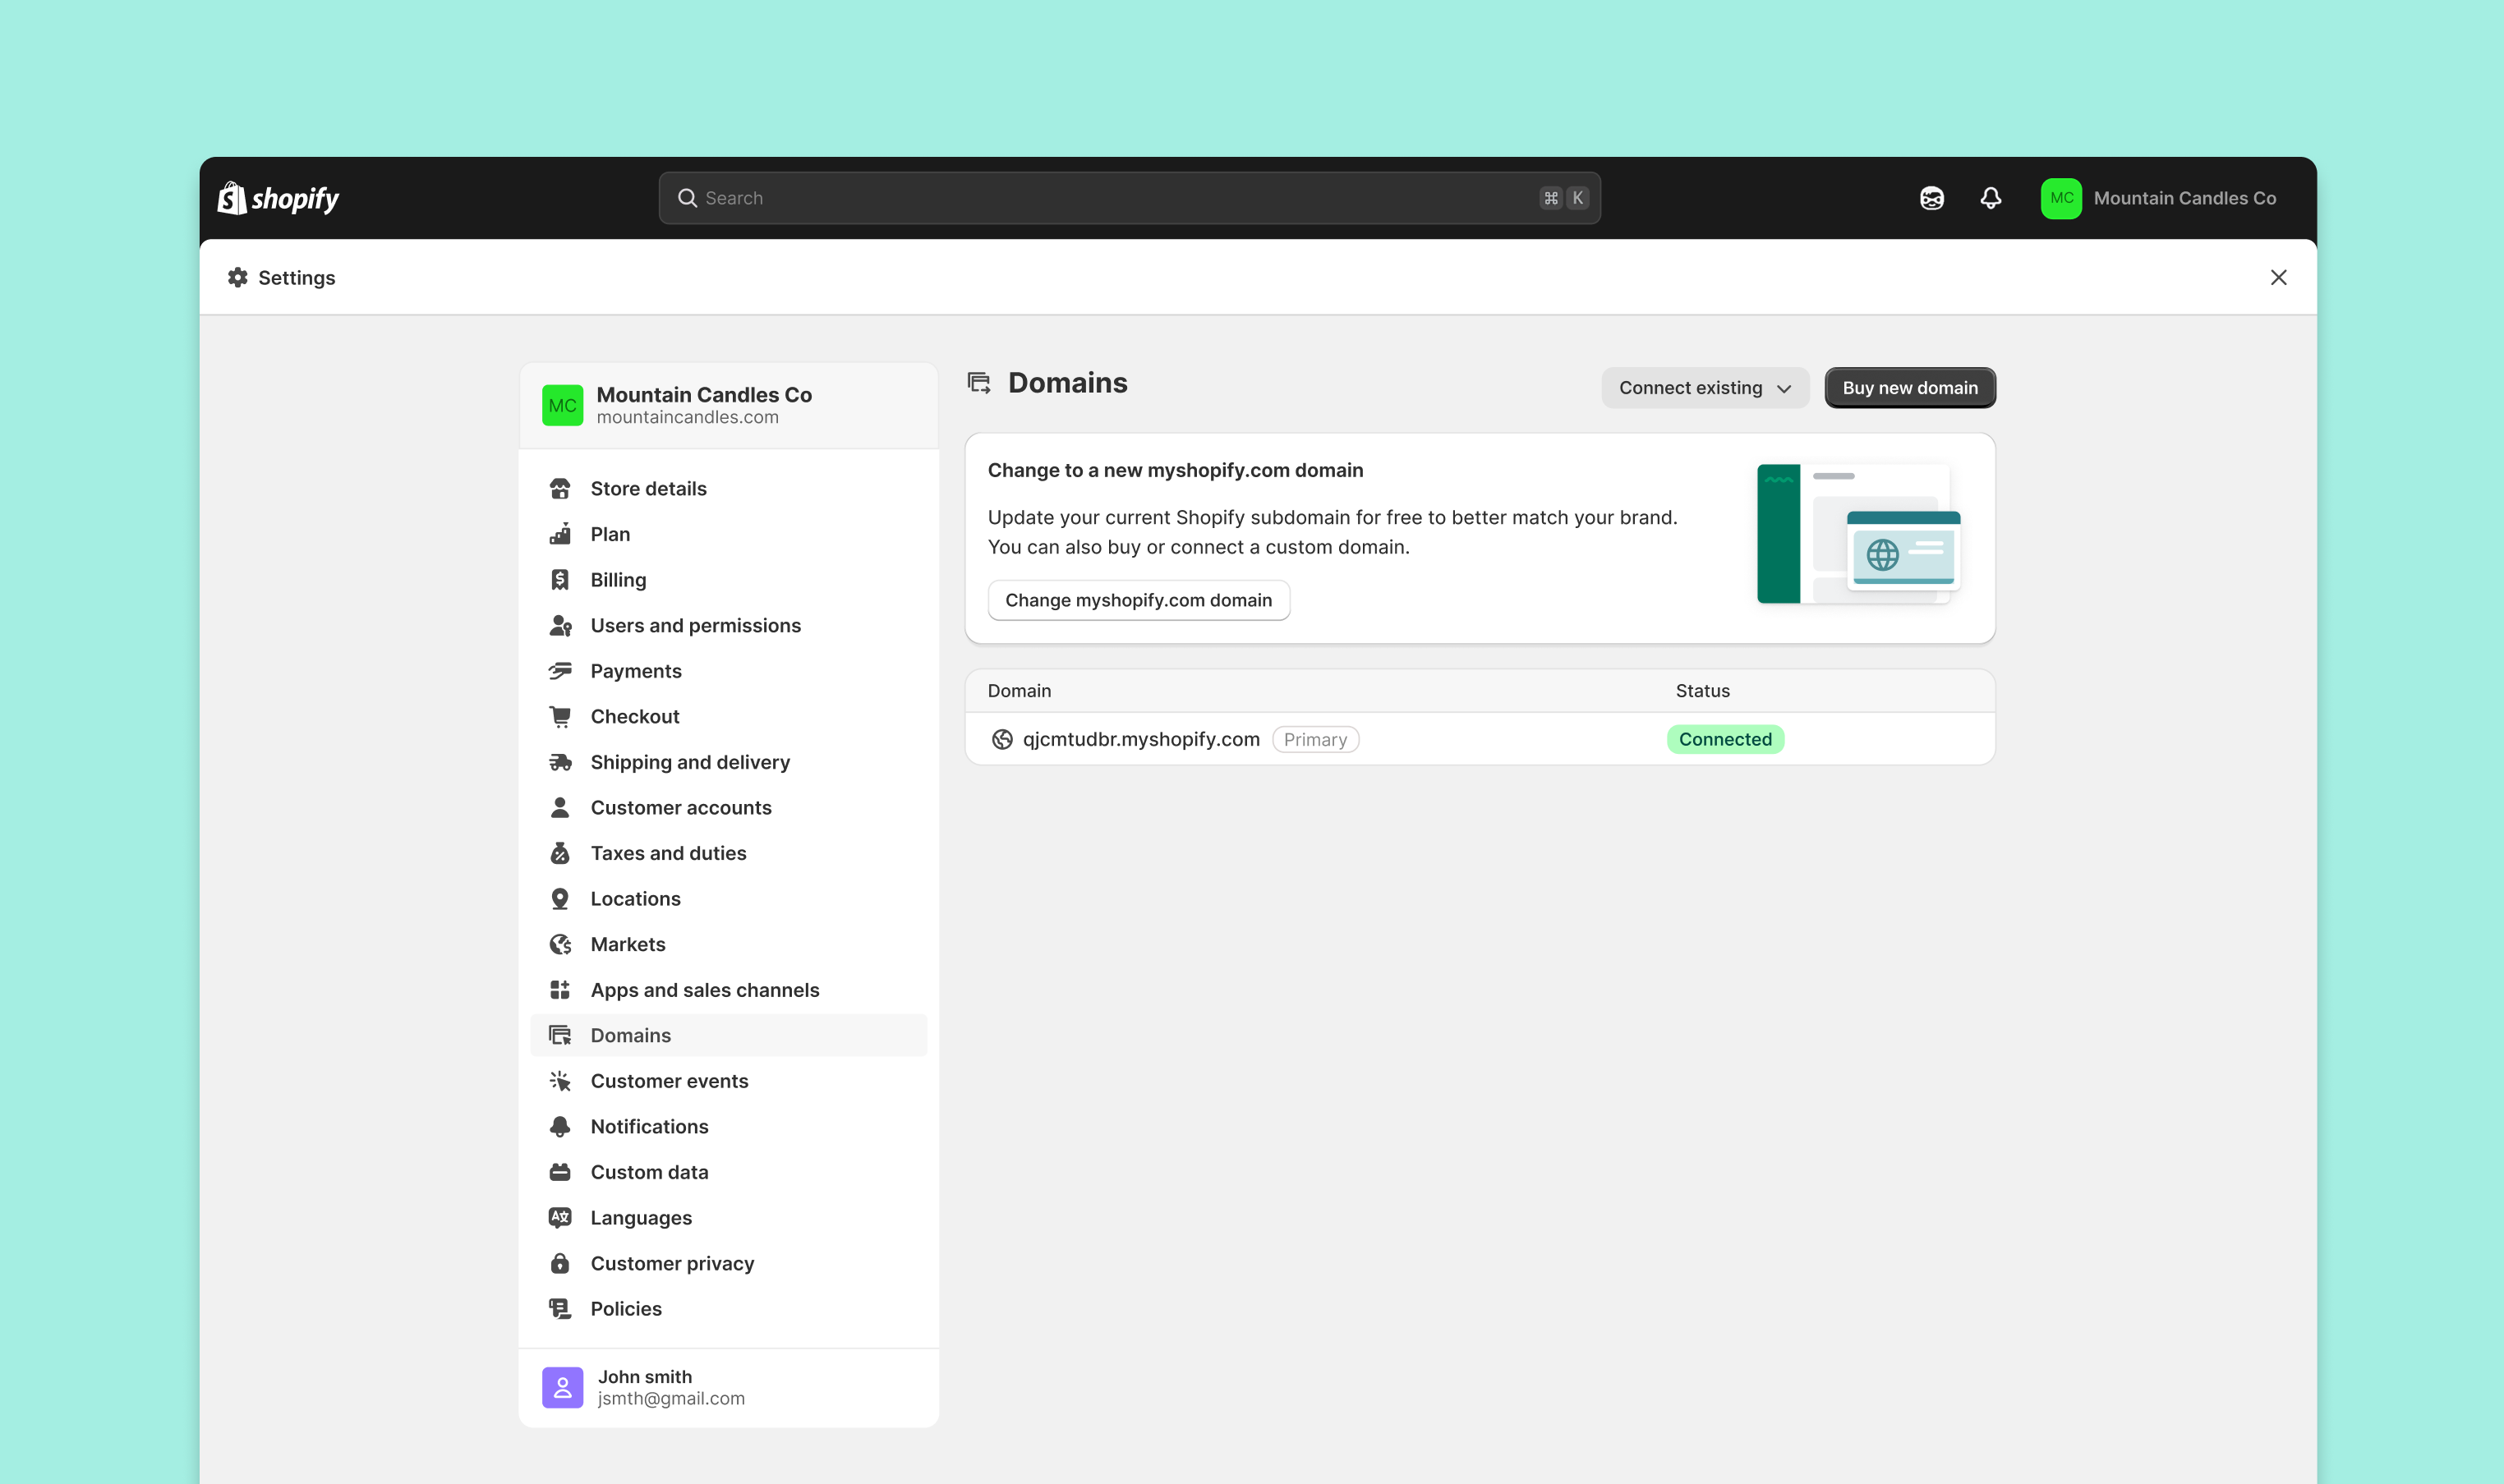
Task: Click the John smith purple avatar
Action: (562, 1387)
